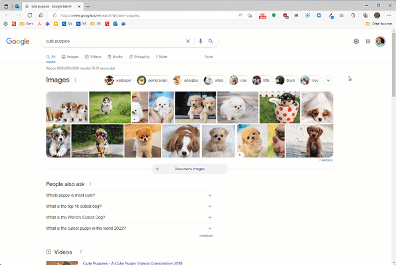396x265 pixels.
Task: Open the two golden retriever puppies thumbnail
Action: (195, 108)
